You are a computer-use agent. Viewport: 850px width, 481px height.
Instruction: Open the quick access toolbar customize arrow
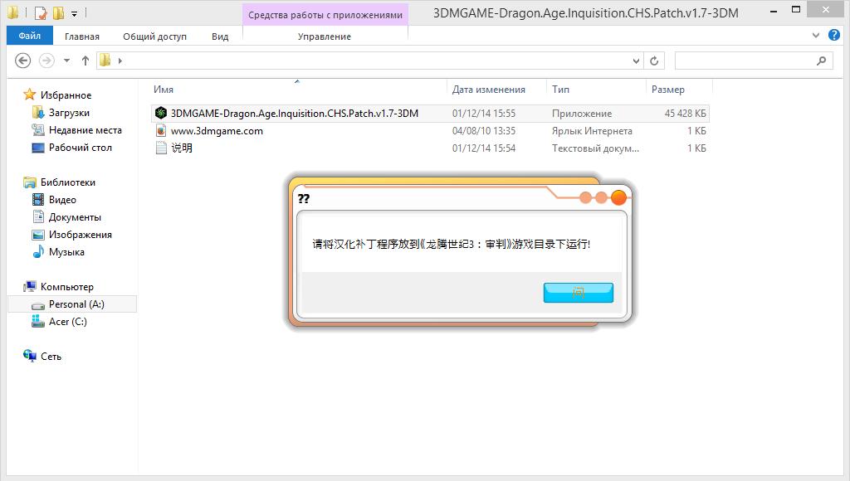click(74, 13)
